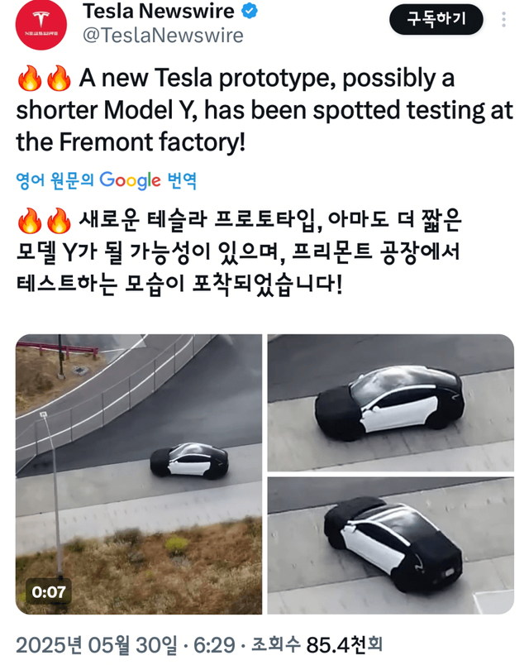Image resolution: width=529 pixels, height=665 pixels.
Task: Click the 6:29 post time
Action: [x=214, y=645]
